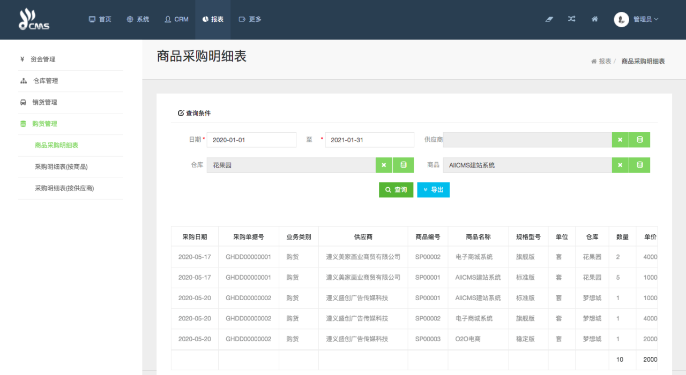Open the warehouse picker database icon
The width and height of the screenshot is (686, 375).
(x=404, y=165)
